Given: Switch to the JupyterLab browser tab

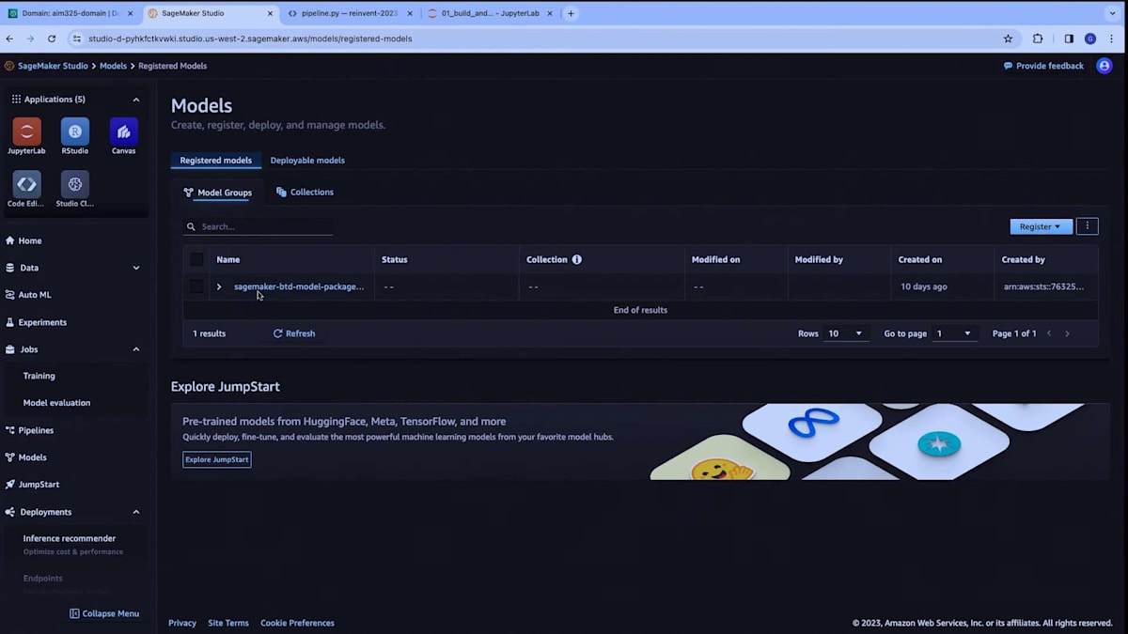Looking at the screenshot, I should tap(489, 13).
